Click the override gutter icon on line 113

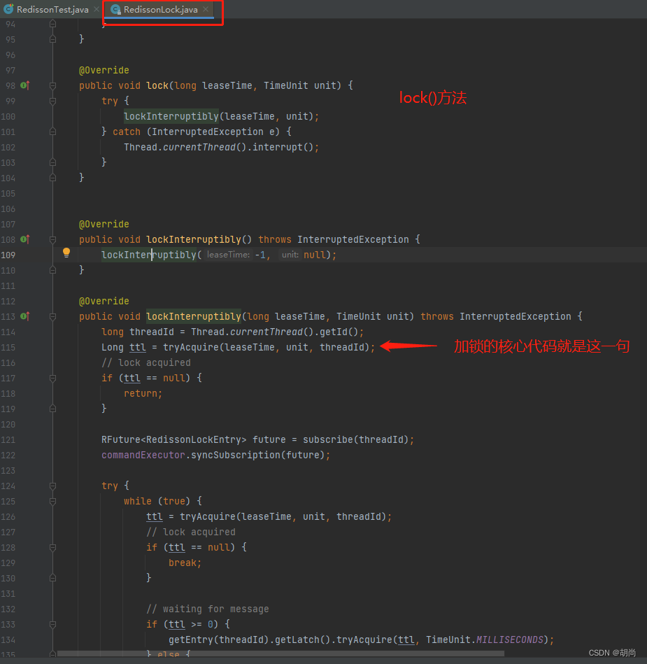[25, 316]
